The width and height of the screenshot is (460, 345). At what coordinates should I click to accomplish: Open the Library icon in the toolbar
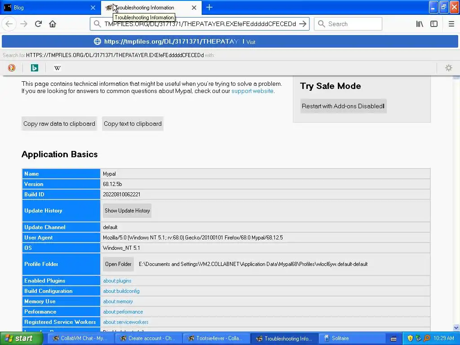[x=420, y=24]
